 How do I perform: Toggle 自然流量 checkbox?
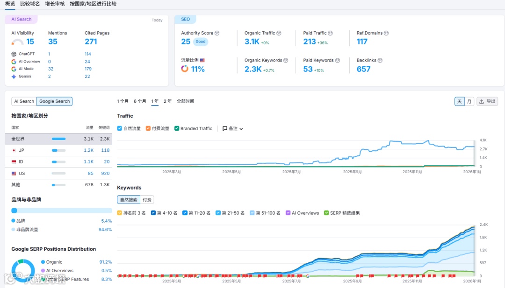[120, 128]
